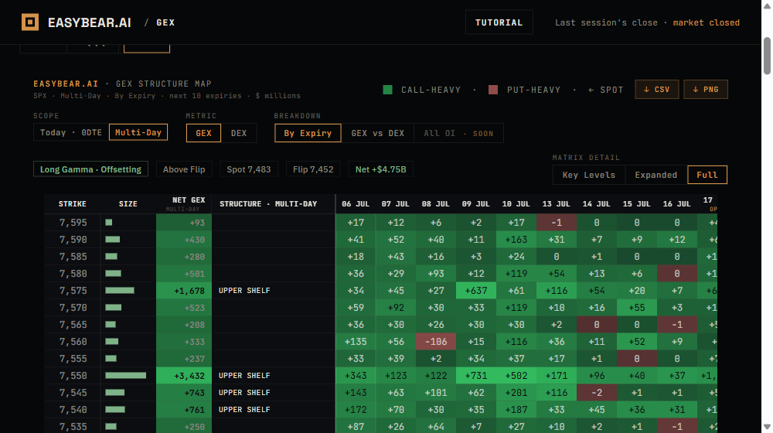Click the Spot 7,483 chip

[x=248, y=169]
